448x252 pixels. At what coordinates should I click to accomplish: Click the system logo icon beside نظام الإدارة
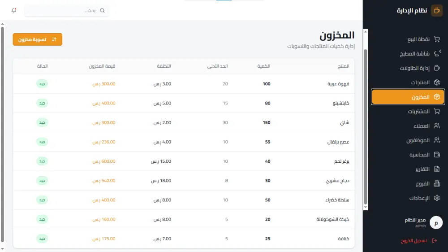click(436, 11)
